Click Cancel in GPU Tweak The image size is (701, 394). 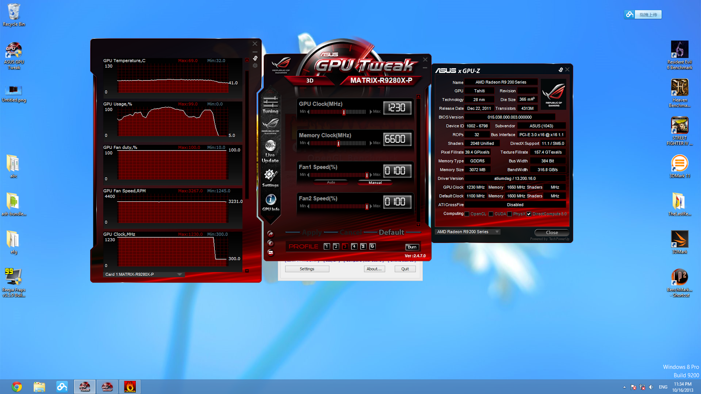(x=350, y=232)
